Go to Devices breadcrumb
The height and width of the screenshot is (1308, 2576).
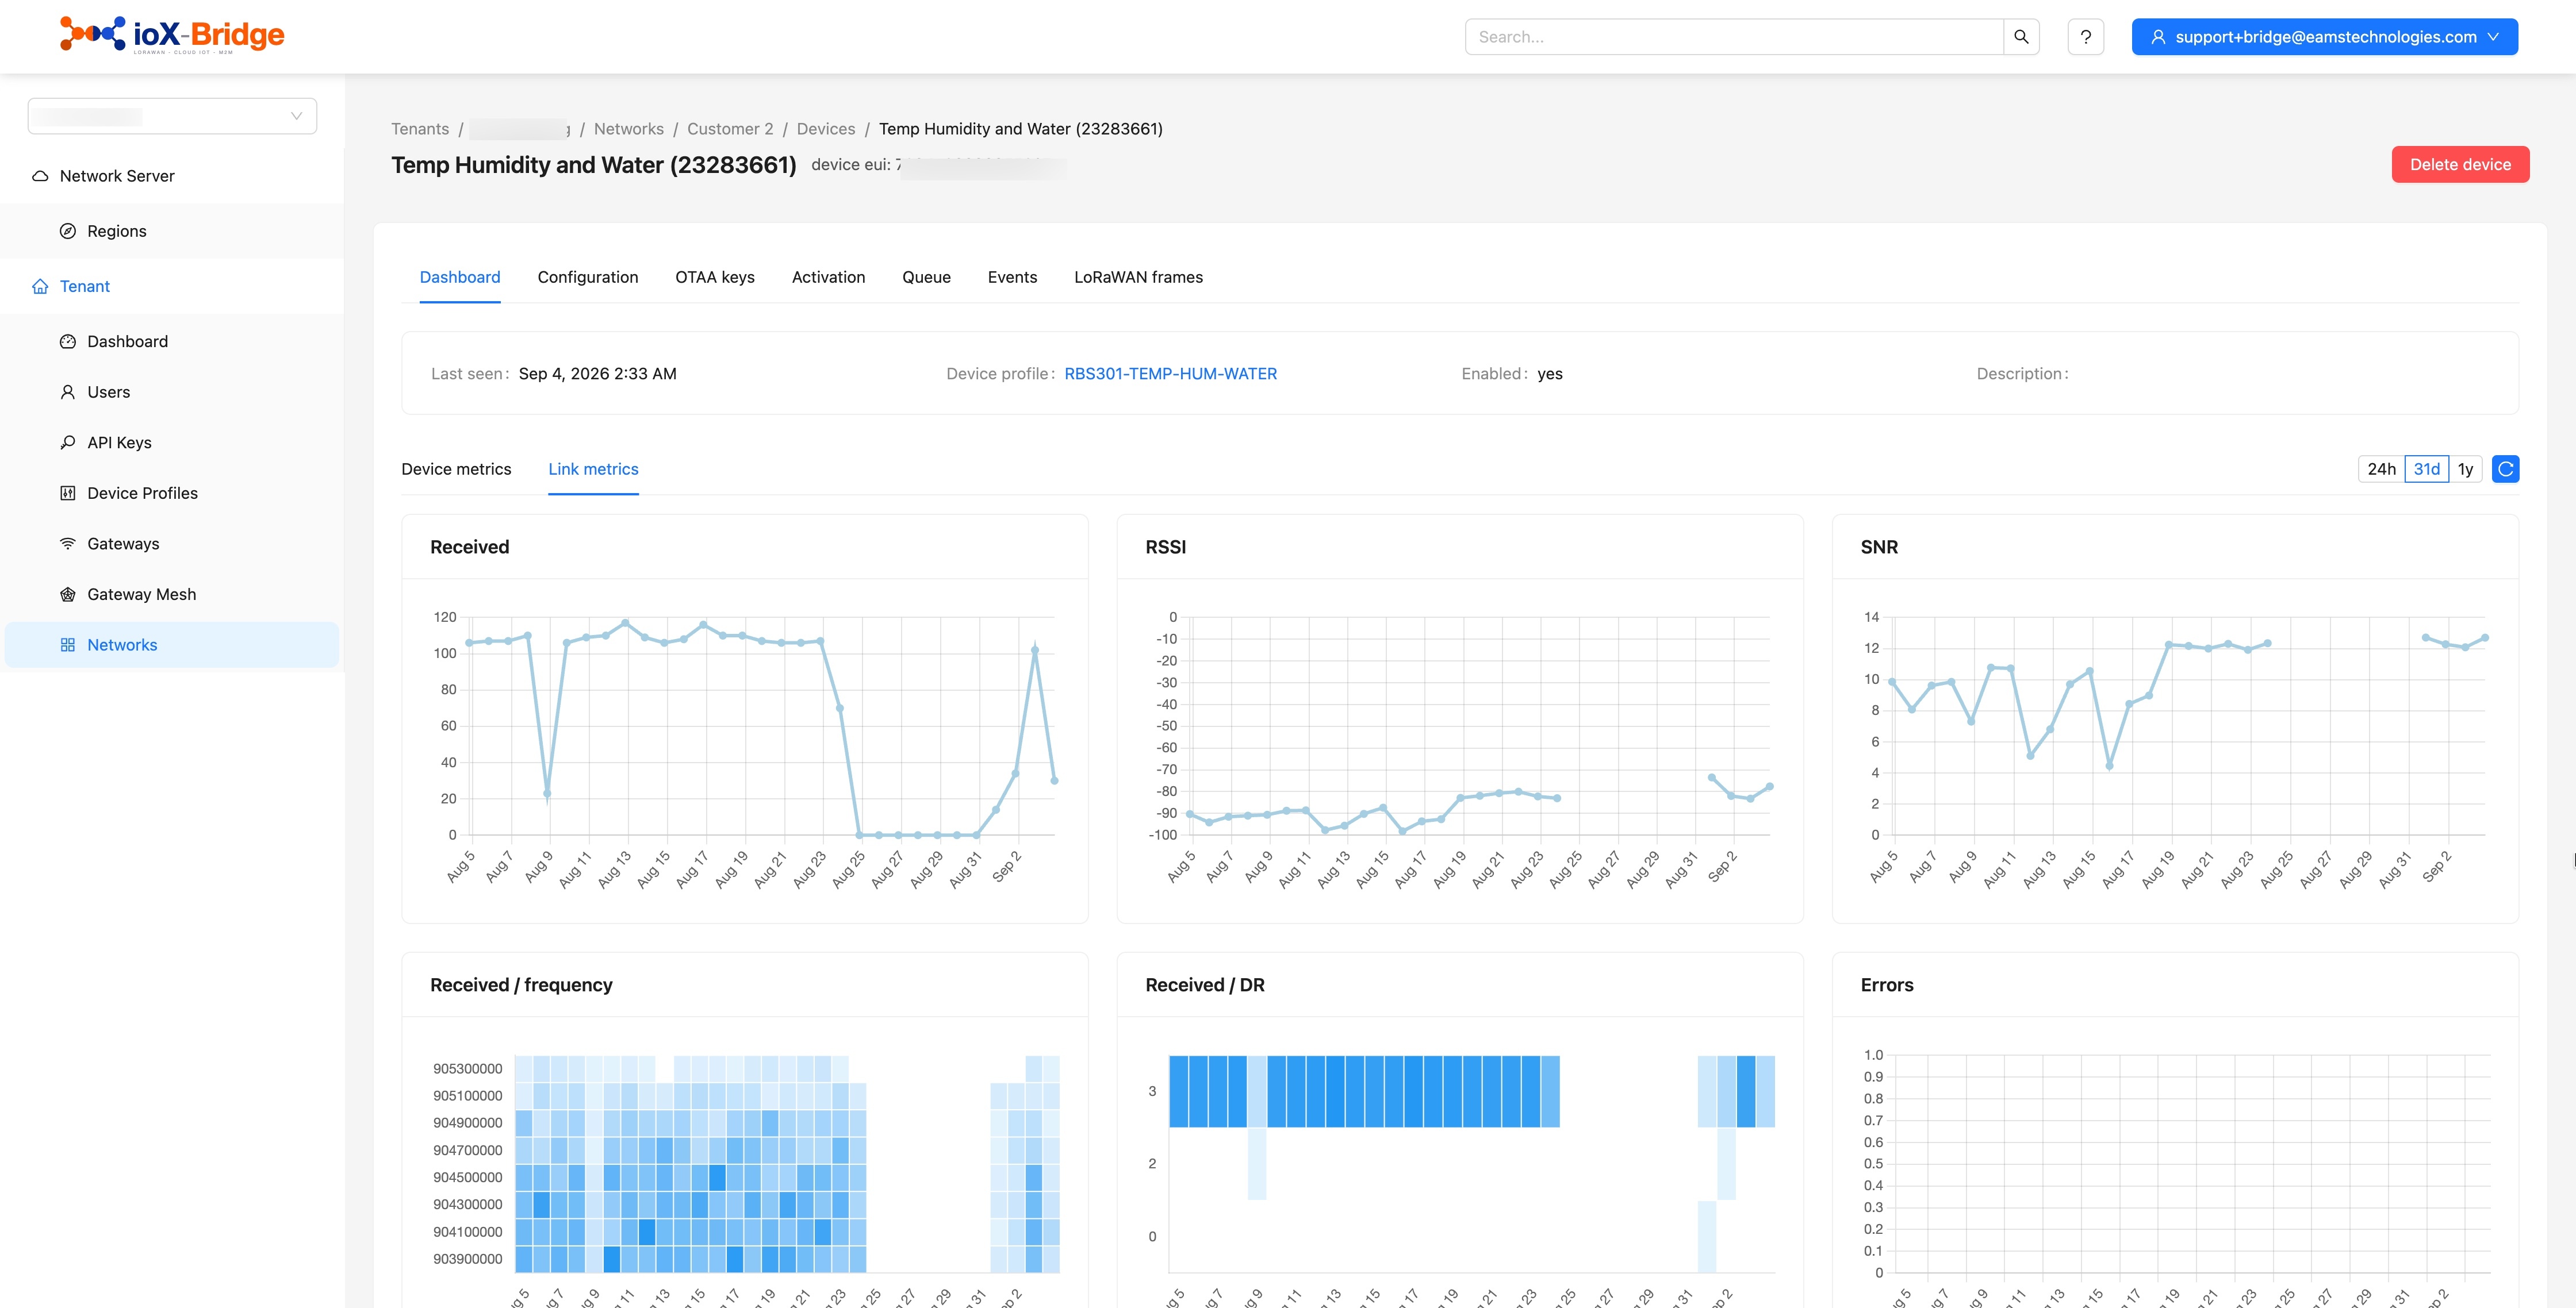pyautogui.click(x=826, y=129)
